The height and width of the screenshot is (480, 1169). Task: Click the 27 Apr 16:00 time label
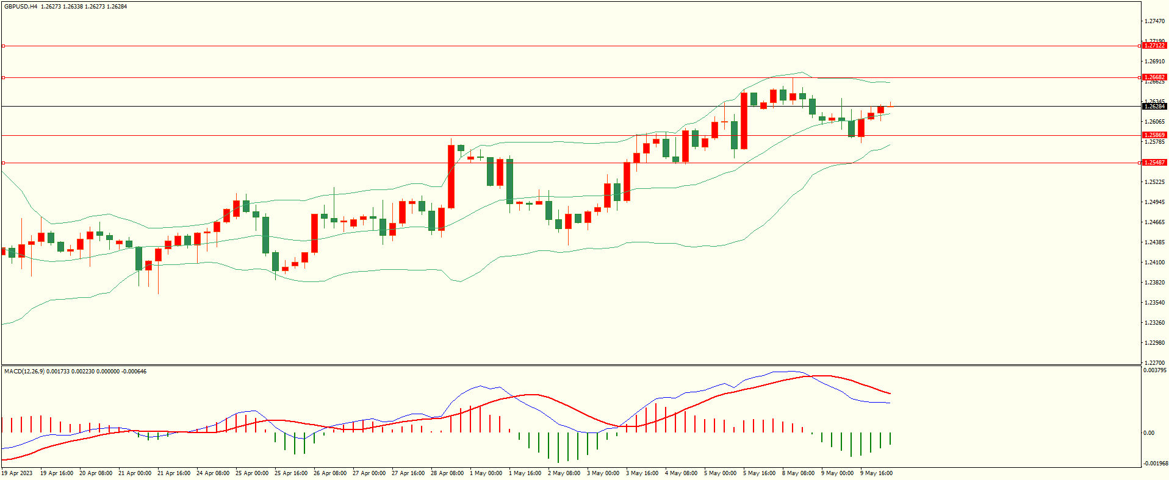(408, 473)
